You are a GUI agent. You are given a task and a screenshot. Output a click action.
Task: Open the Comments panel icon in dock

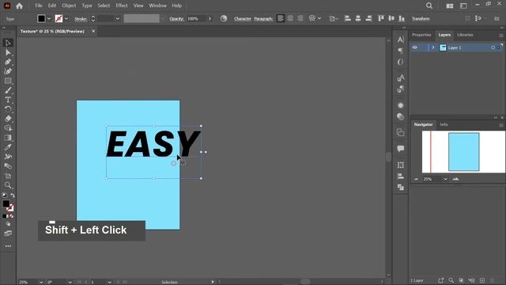(401, 149)
